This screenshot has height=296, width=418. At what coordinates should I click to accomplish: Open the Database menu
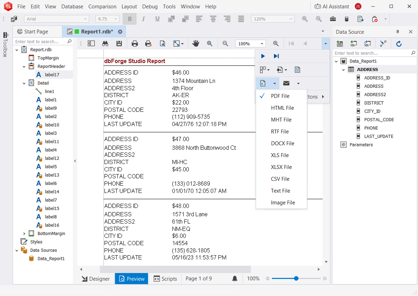coord(72,6)
